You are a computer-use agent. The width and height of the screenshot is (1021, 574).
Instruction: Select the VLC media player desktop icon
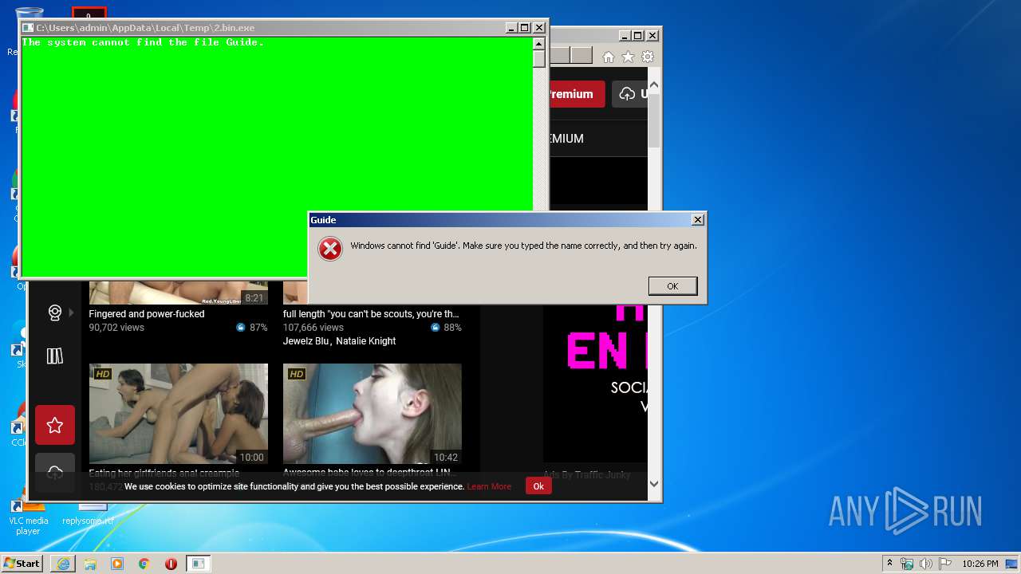click(28, 515)
